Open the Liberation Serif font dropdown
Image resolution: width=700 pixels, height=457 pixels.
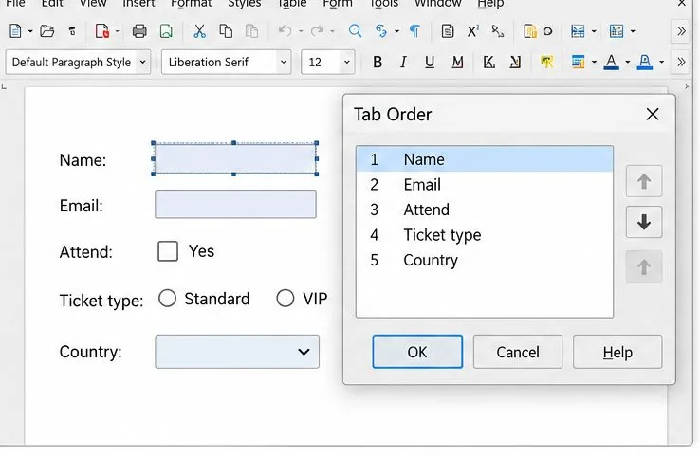[284, 62]
